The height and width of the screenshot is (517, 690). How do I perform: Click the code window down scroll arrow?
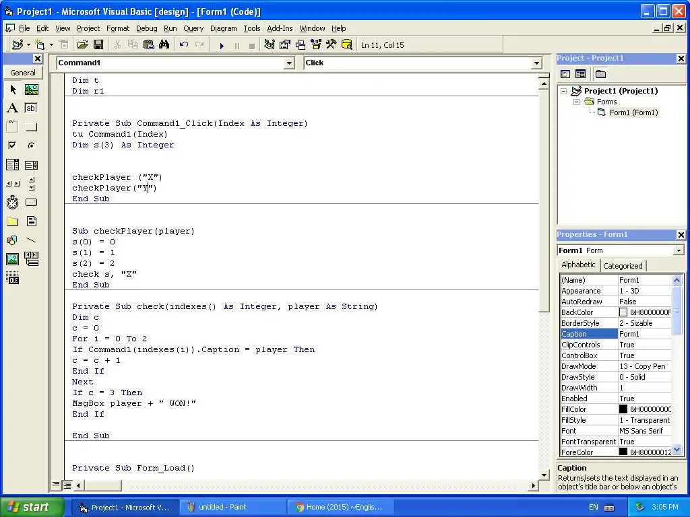tap(544, 475)
